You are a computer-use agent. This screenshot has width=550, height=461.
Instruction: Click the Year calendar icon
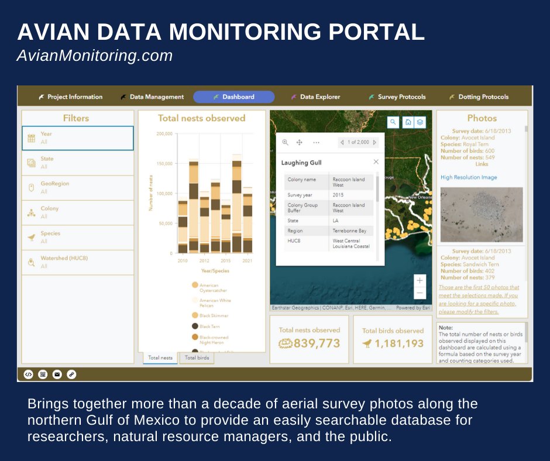coord(31,138)
